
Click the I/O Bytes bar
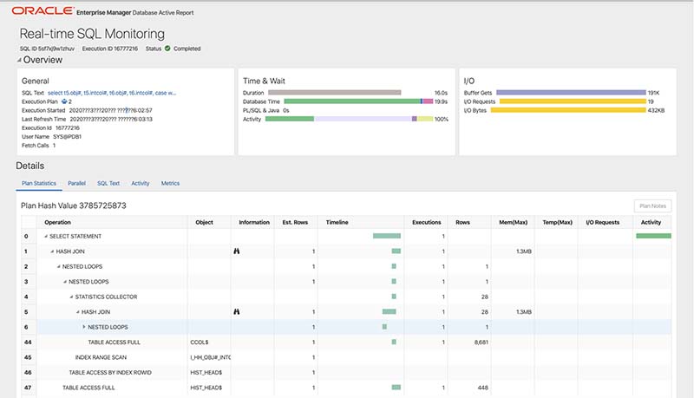pos(568,110)
